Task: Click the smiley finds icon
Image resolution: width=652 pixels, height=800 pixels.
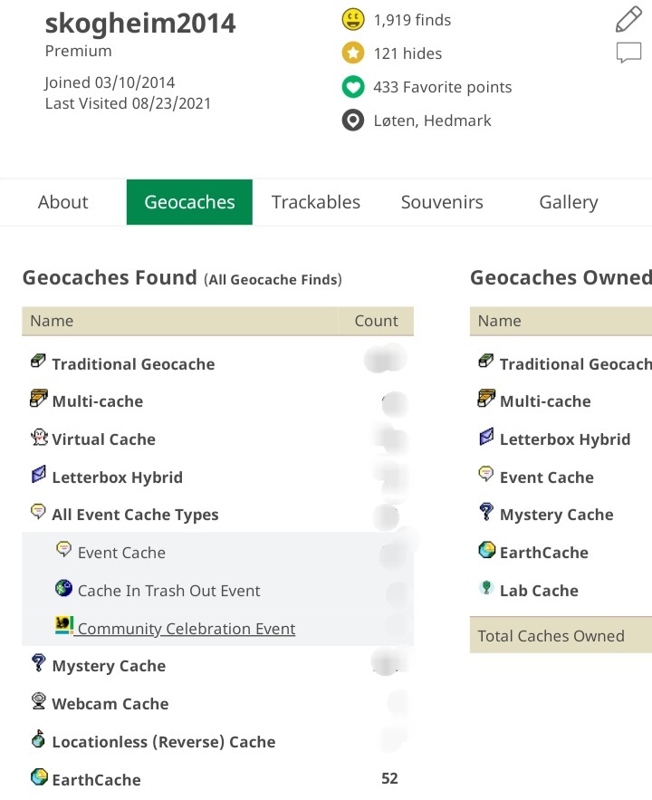Action: [x=353, y=20]
